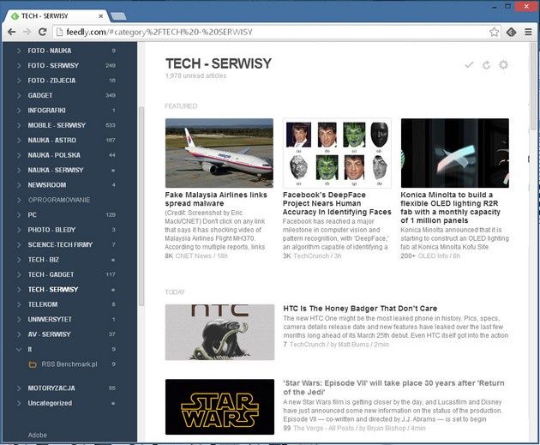Screen dimensions: 540x445
Task: Close the TECH - SERWISY browser tab
Action: click(x=101, y=16)
